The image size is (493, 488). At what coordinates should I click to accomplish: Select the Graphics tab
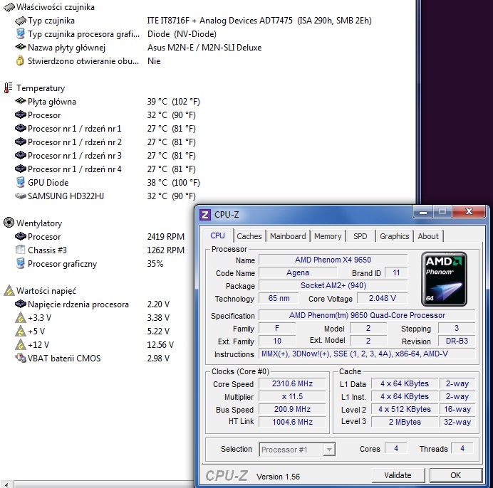[394, 236]
